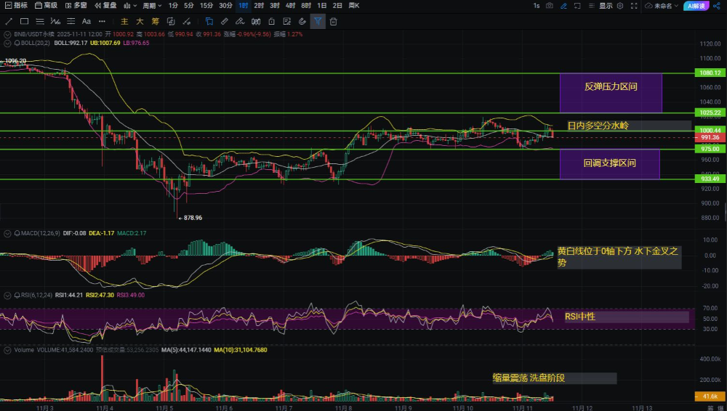The image size is (727, 411).
Task: Share the chart via share icon
Action: click(x=717, y=6)
